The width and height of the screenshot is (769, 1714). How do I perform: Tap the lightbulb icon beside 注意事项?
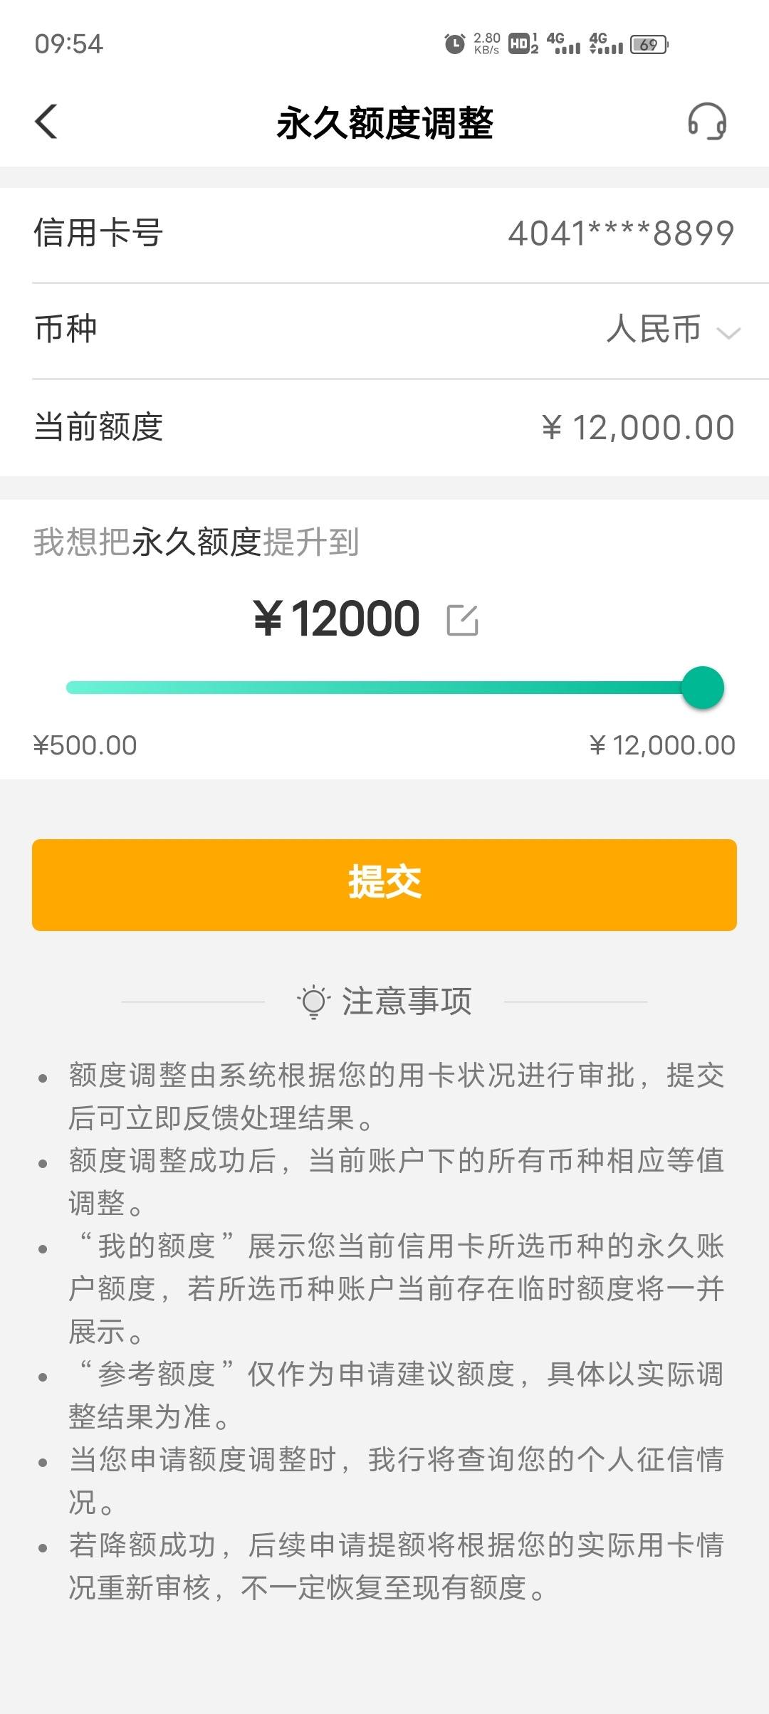click(x=313, y=1001)
